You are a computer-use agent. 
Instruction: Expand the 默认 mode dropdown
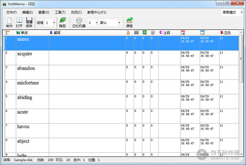119,23
